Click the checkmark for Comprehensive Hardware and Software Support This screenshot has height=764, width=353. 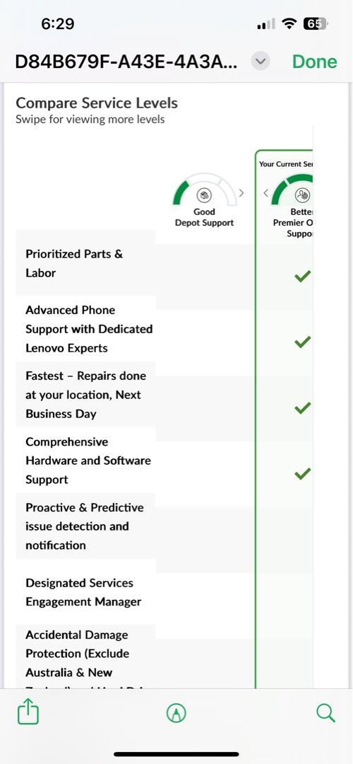(x=302, y=473)
